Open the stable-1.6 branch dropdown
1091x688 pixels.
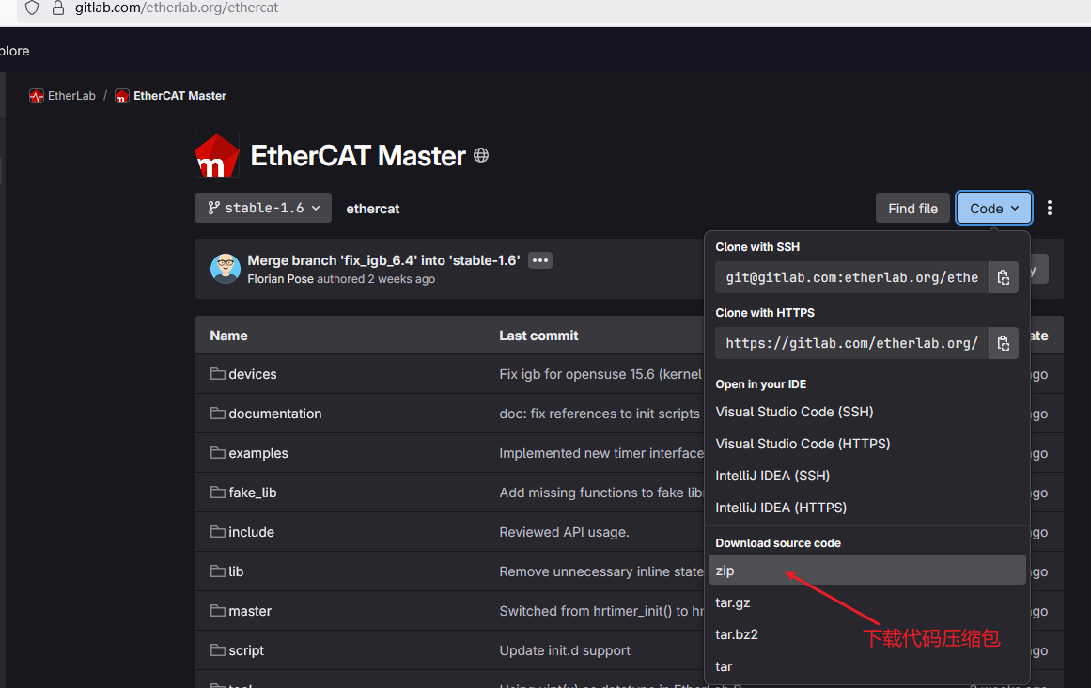pos(263,208)
